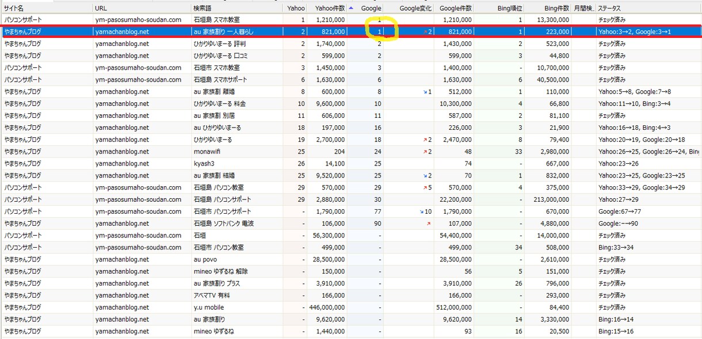Select the au 家族割り プラス keyword
702x339 pixels.
(217, 284)
